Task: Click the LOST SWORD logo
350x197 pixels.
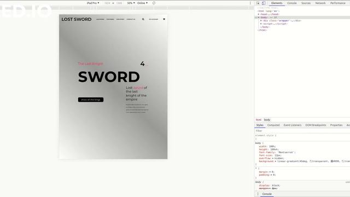Action: (77, 19)
